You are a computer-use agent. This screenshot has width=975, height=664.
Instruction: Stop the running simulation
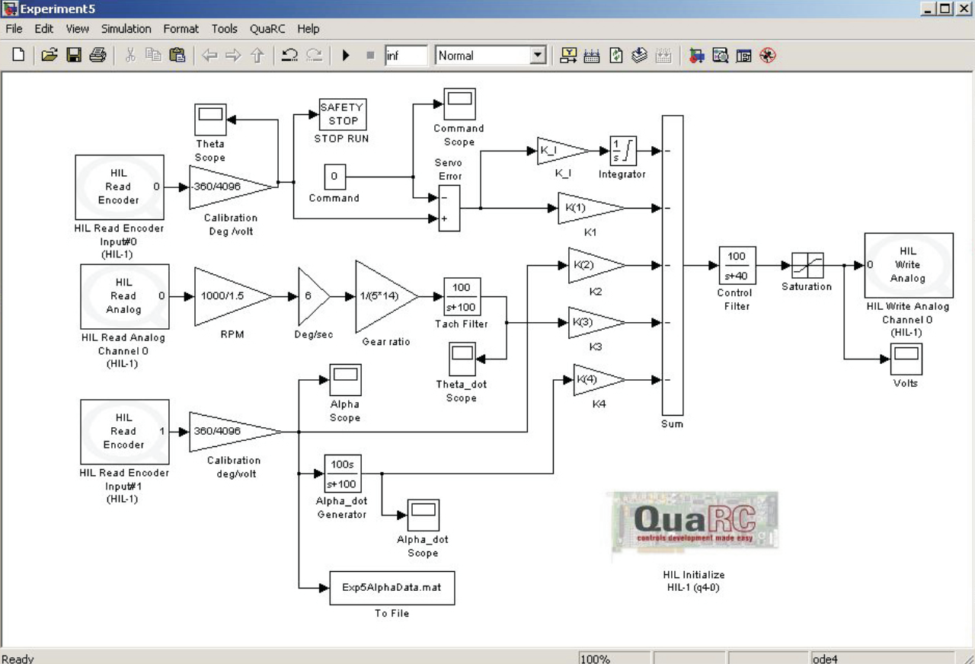click(369, 55)
